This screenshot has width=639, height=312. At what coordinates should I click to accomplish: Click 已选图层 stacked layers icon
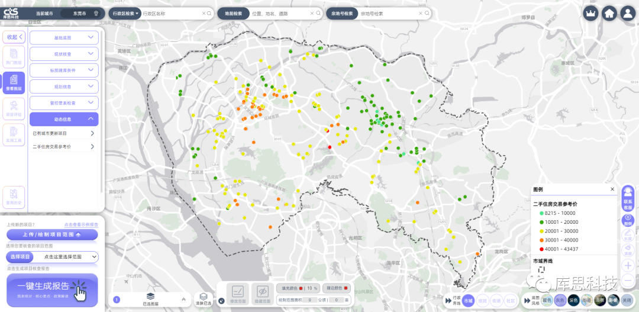point(150,296)
